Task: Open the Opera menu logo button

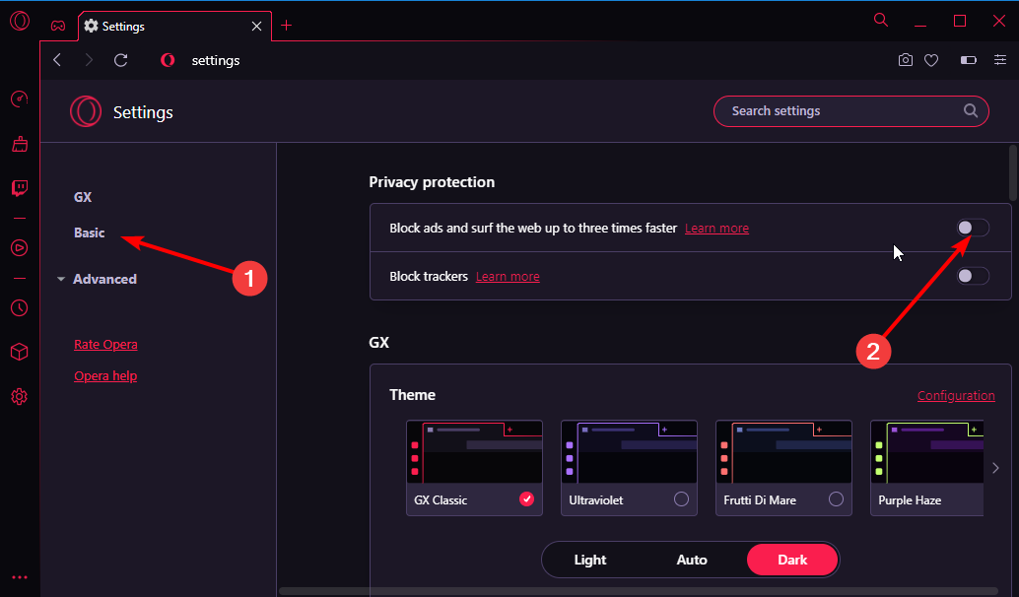Action: tap(20, 21)
